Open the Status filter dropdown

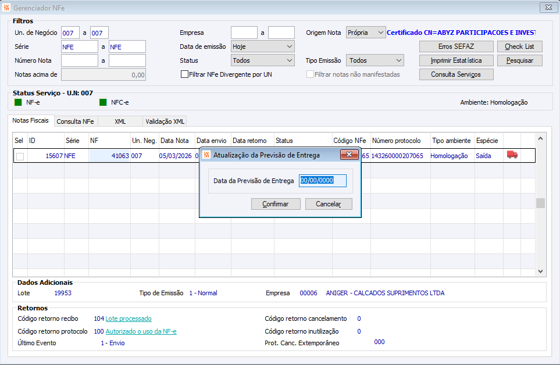point(262,60)
